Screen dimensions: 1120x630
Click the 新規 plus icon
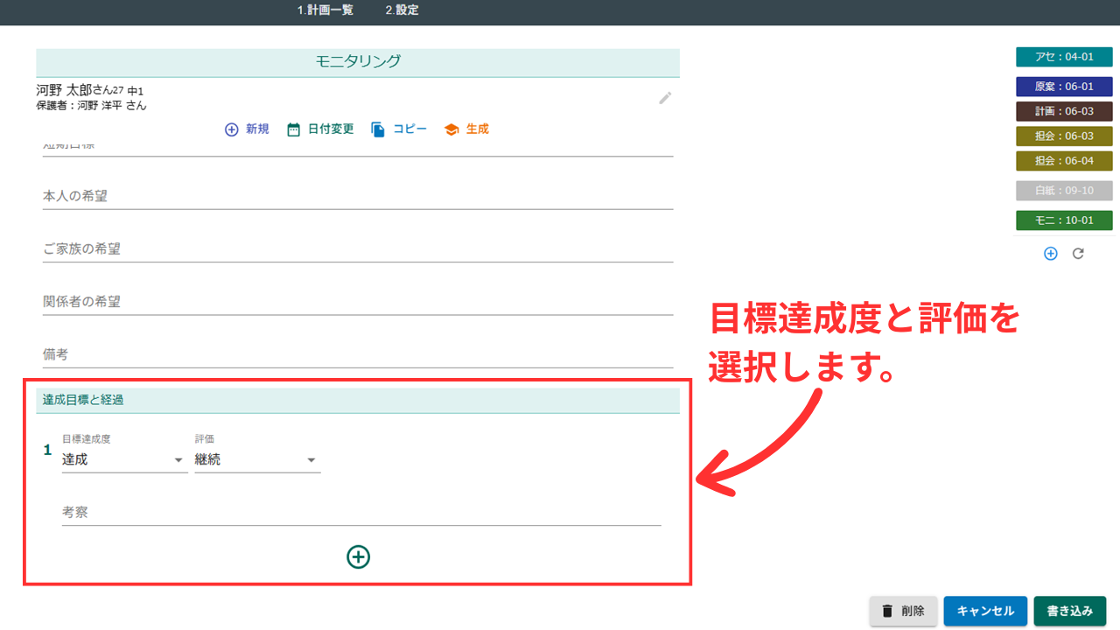[232, 129]
